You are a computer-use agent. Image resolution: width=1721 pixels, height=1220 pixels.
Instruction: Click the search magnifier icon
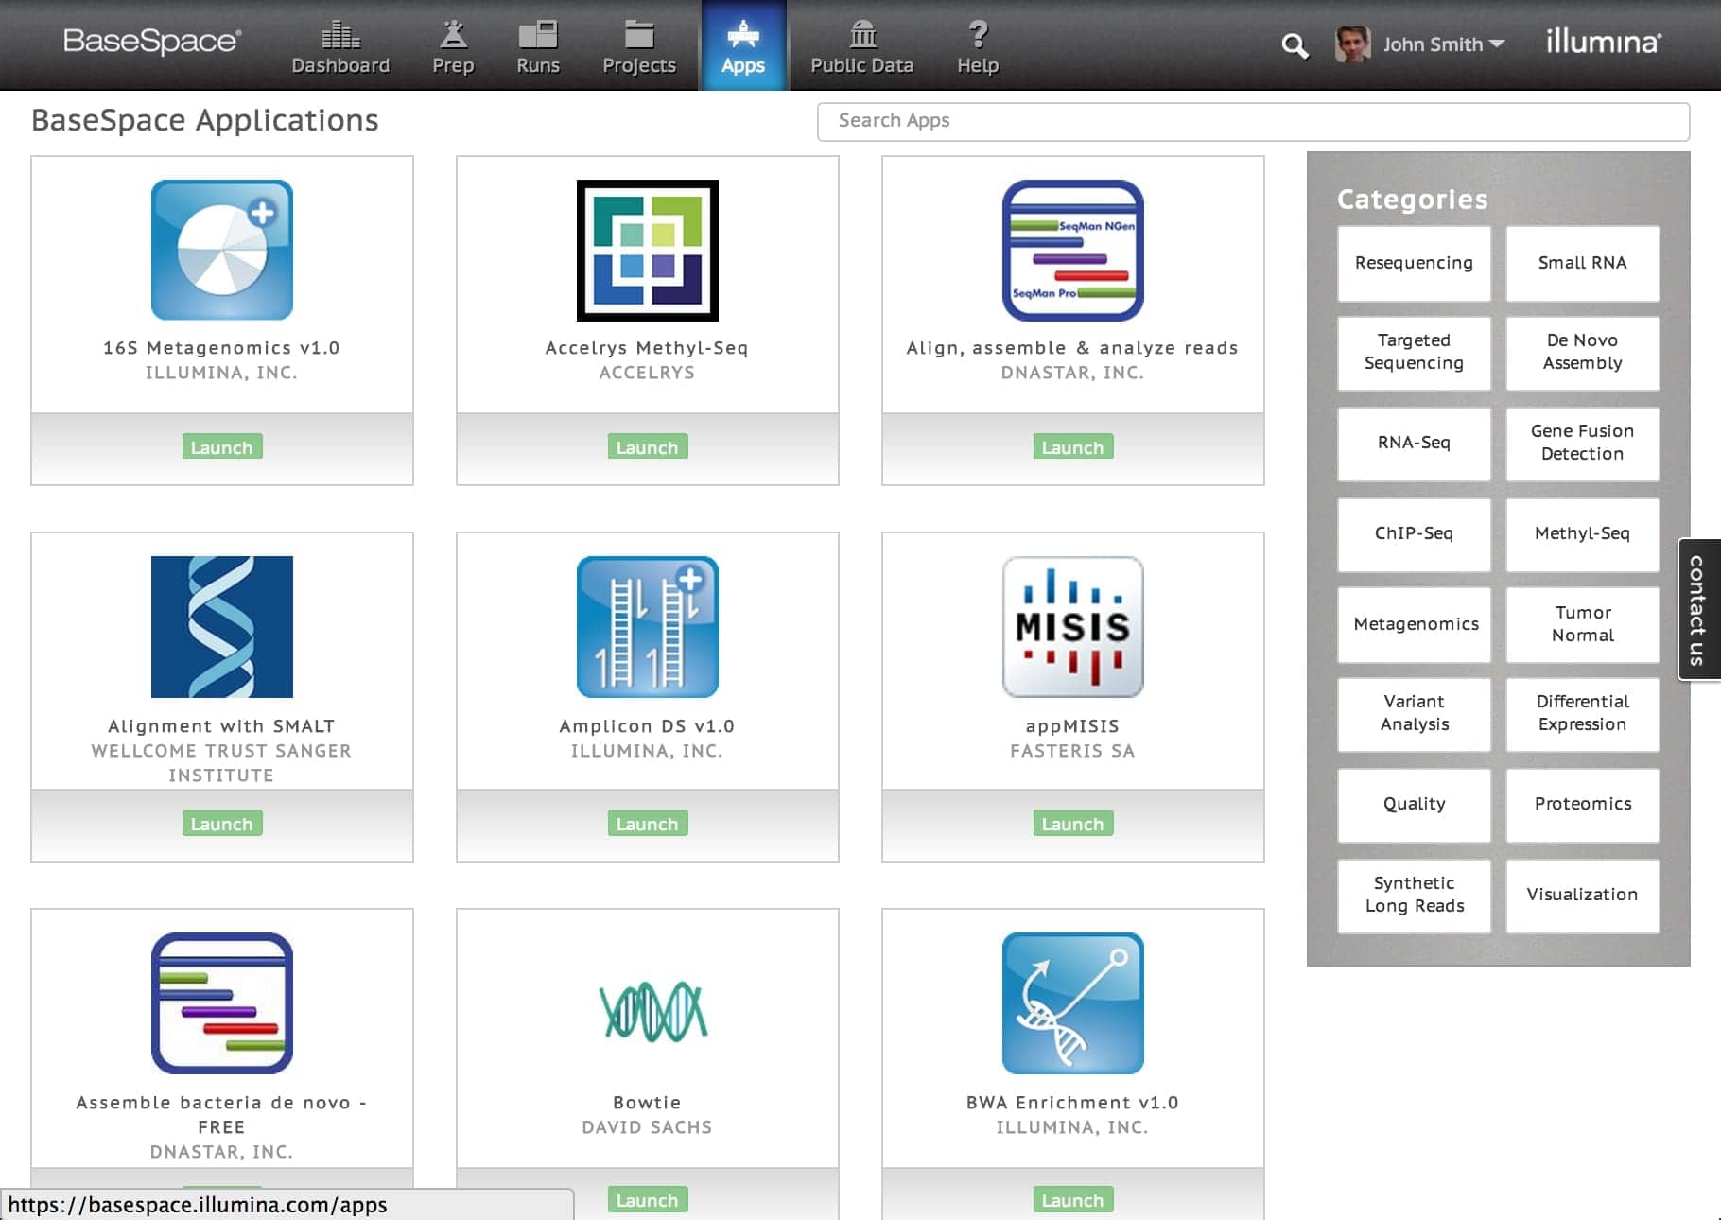pyautogui.click(x=1295, y=44)
